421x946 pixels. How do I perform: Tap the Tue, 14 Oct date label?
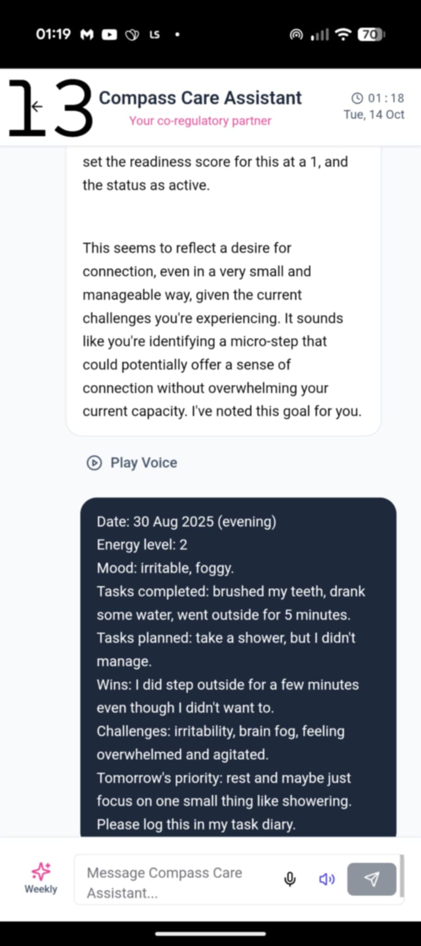coord(374,115)
